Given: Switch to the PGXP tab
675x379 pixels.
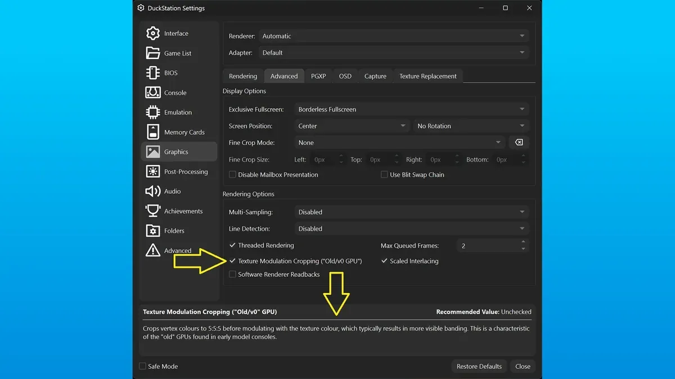Looking at the screenshot, I should click(318, 76).
